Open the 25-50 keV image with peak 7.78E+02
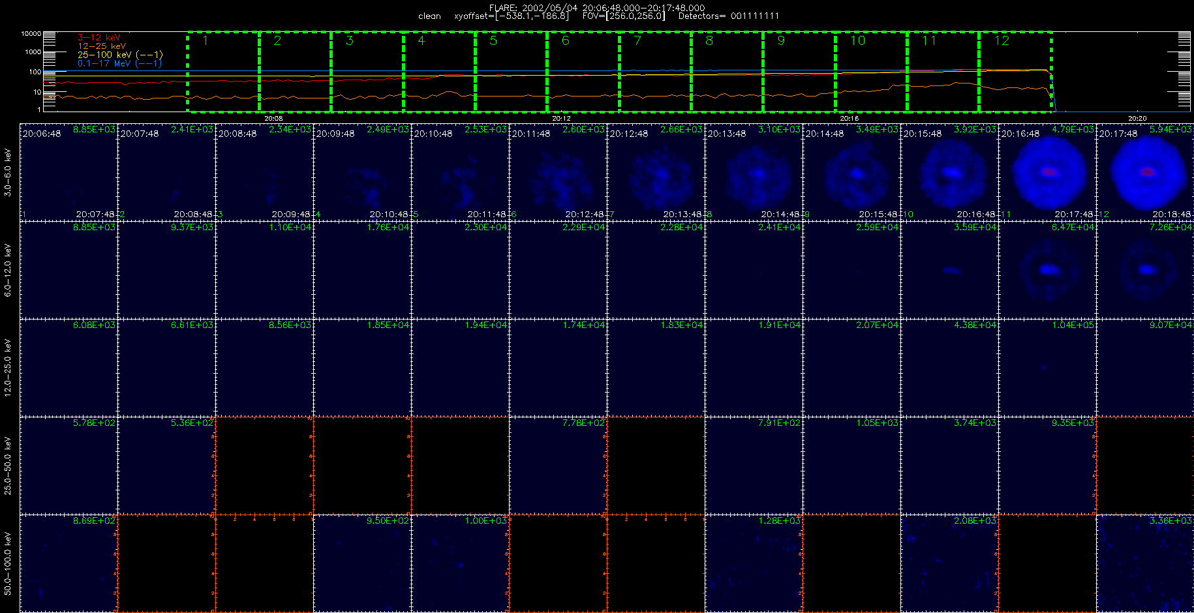This screenshot has height=613, width=1194. pos(559,466)
